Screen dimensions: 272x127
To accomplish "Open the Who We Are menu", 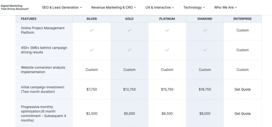I will 226,7.
